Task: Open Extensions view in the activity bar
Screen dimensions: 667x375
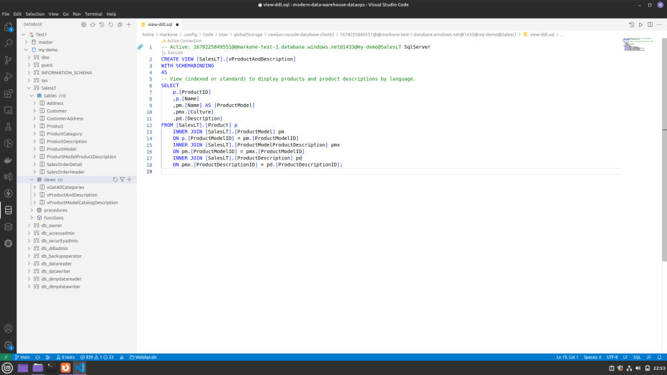Action: tap(8, 93)
